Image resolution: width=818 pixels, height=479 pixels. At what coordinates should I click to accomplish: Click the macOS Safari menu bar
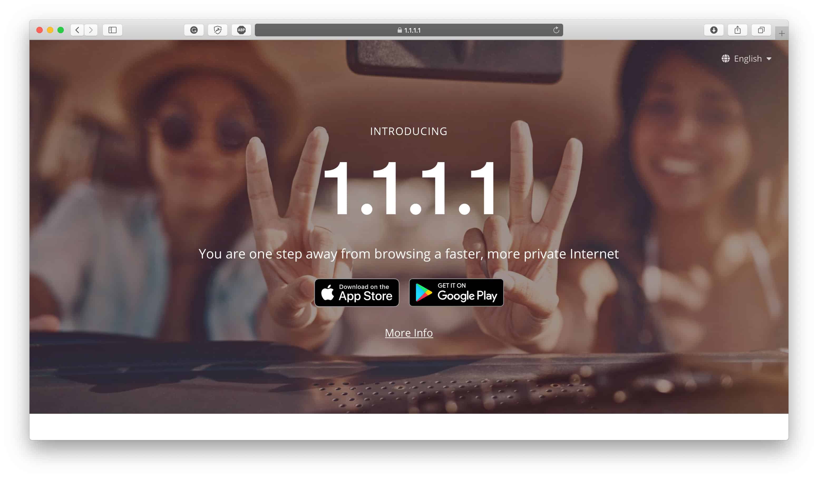tap(408, 30)
